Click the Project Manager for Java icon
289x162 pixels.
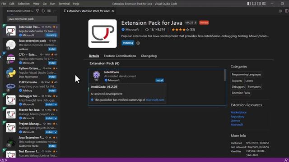click(11, 128)
